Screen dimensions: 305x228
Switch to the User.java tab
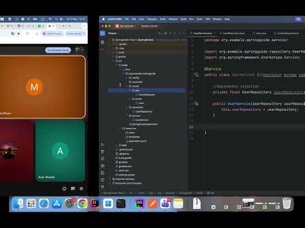(x=259, y=34)
